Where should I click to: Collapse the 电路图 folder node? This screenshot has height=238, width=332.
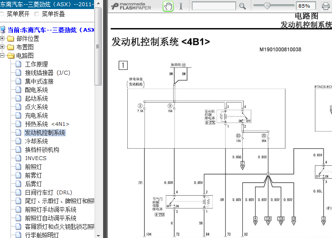click(x=2, y=56)
